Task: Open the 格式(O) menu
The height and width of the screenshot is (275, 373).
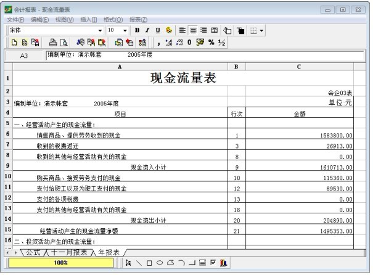Action: tap(113, 20)
